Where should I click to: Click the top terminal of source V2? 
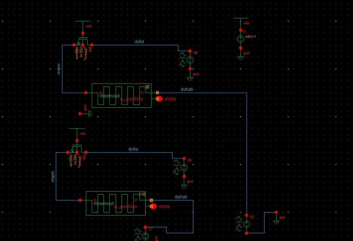point(247,215)
